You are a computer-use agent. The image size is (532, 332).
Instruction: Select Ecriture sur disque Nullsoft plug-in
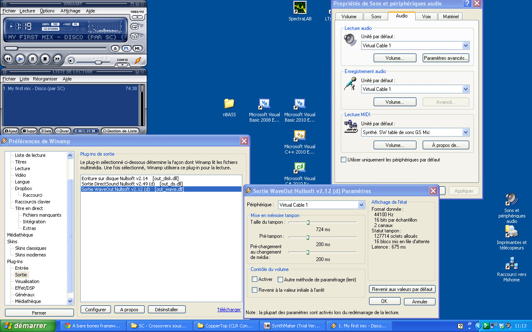click(x=130, y=178)
